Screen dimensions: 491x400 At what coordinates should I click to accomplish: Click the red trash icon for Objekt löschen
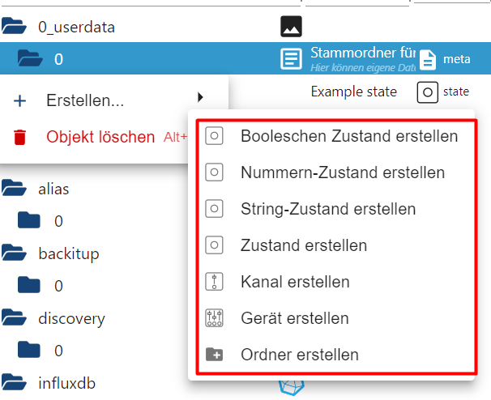coord(19,137)
